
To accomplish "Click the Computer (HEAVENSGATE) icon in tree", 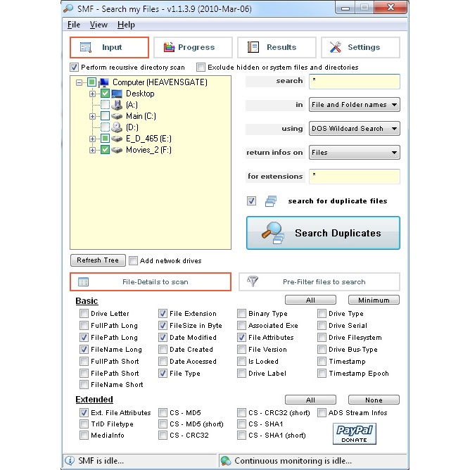I will point(105,82).
